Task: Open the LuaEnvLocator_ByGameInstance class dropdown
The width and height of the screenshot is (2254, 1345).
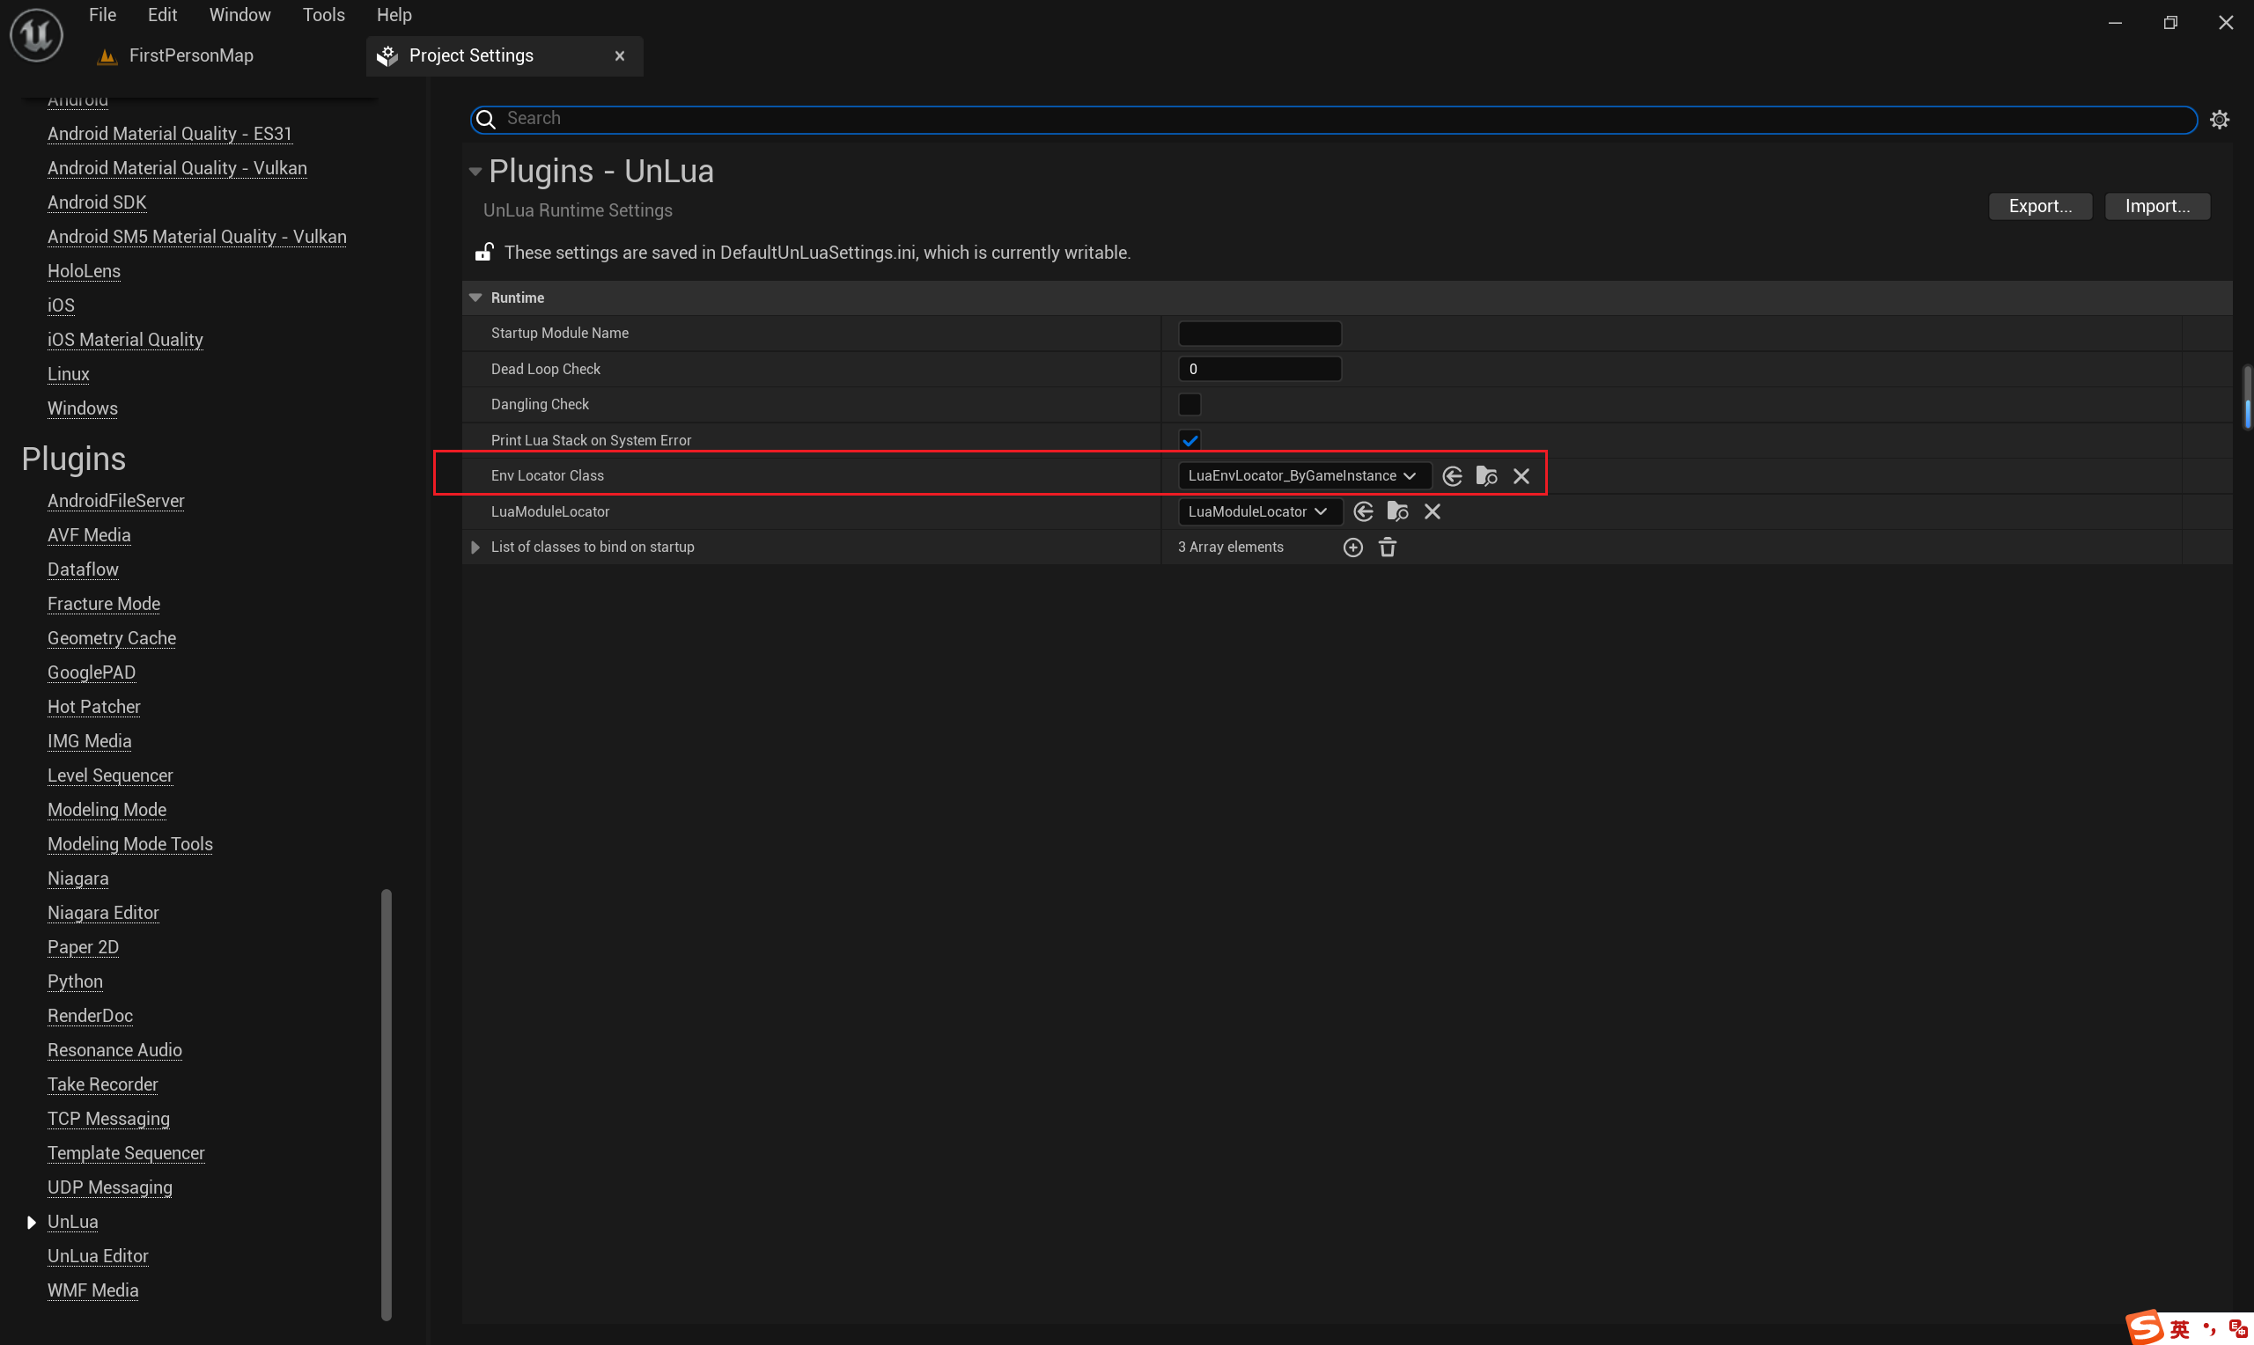Action: 1302,476
